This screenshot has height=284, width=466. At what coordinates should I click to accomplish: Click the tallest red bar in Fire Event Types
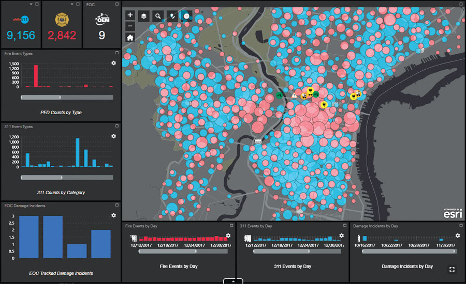[x=36, y=75]
